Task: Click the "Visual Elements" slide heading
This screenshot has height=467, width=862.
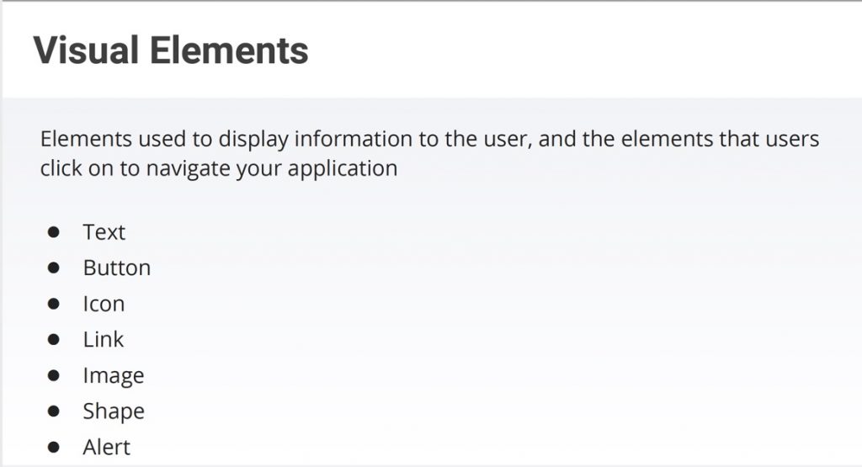Action: pos(171,50)
